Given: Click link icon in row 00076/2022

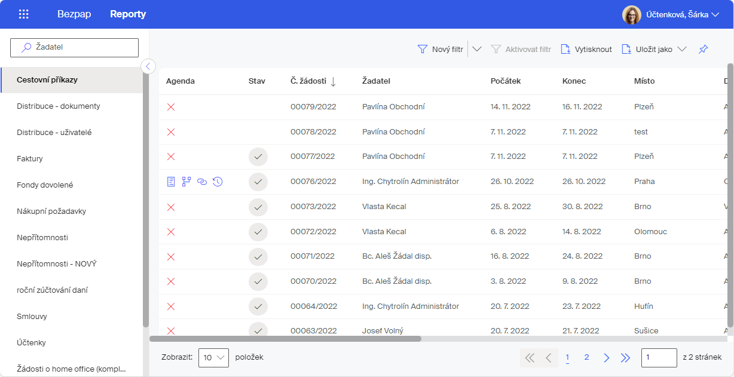Looking at the screenshot, I should click(202, 182).
